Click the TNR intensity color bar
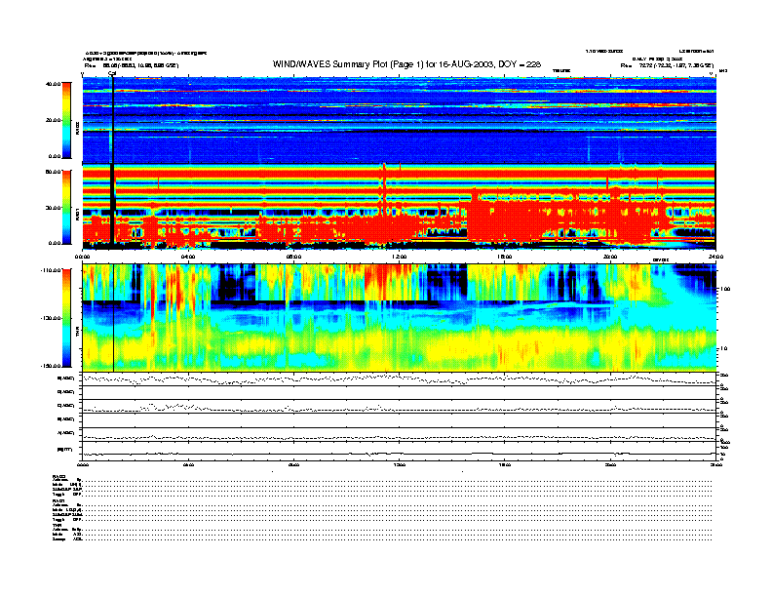This screenshot has width=772, height=597. pyautogui.click(x=66, y=318)
